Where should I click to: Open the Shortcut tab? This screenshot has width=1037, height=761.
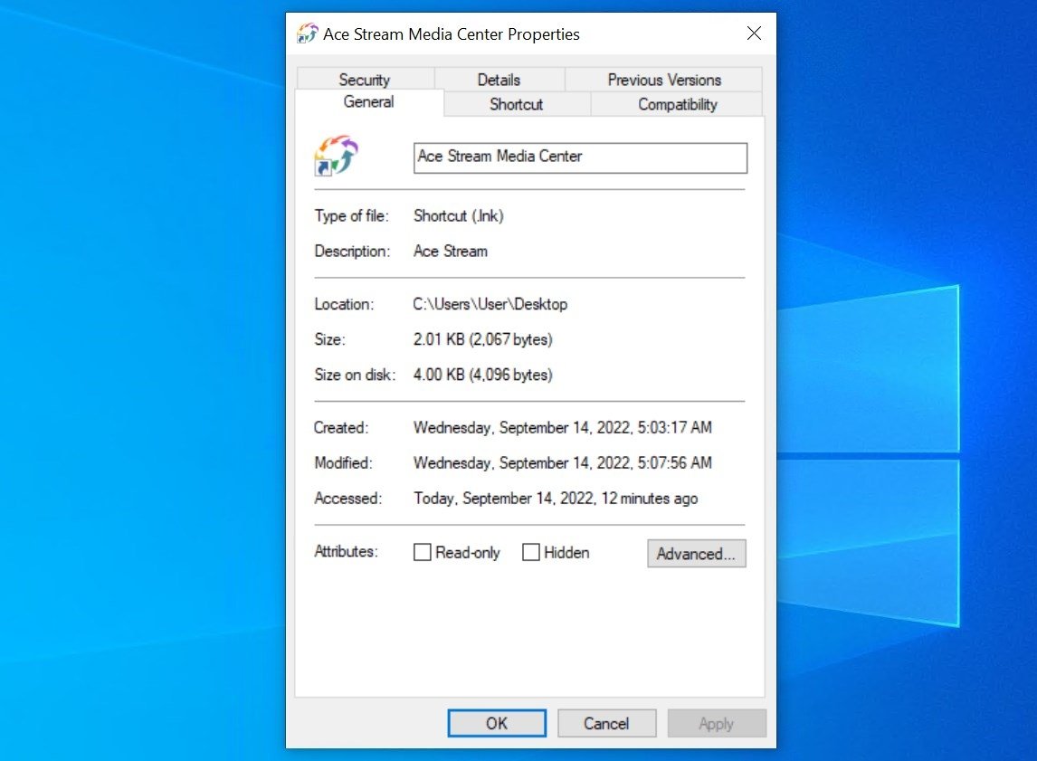pyautogui.click(x=517, y=104)
